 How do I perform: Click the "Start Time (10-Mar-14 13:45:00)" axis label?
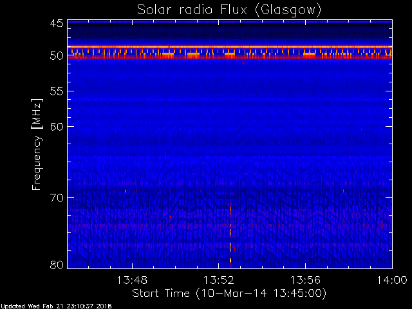pyautogui.click(x=229, y=294)
